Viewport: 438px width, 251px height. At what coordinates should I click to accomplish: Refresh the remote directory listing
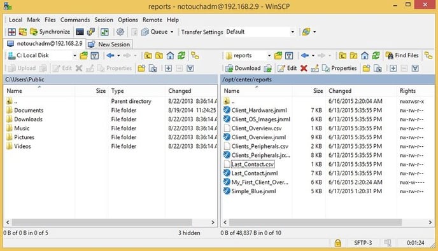(x=376, y=55)
